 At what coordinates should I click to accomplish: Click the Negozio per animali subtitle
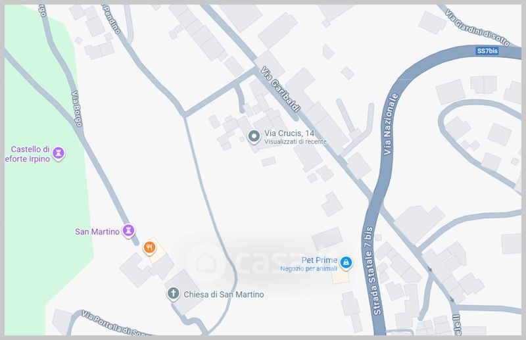[x=308, y=268]
